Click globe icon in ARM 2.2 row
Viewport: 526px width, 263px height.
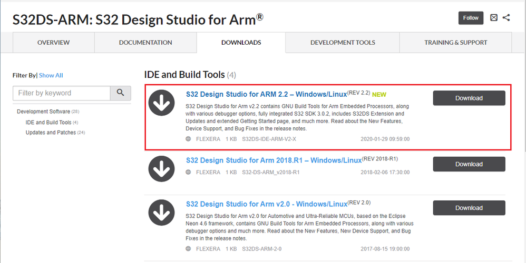[188, 139]
